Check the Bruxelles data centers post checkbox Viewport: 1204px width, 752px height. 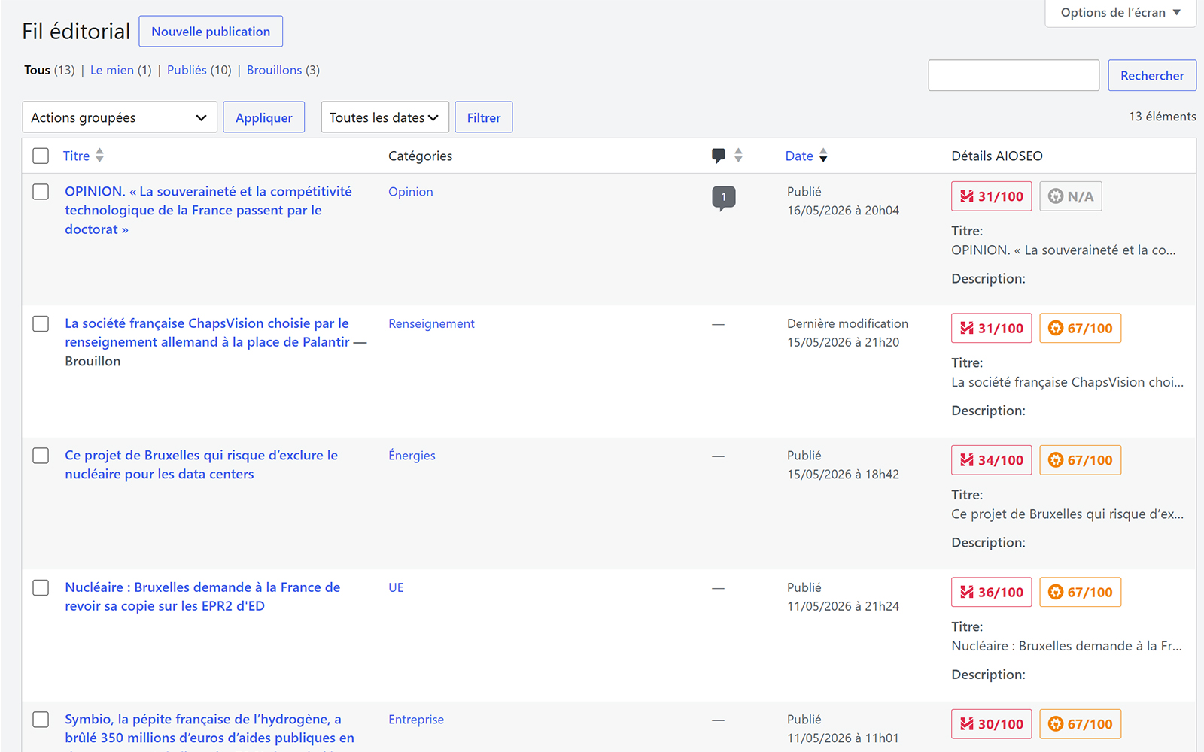(41, 456)
